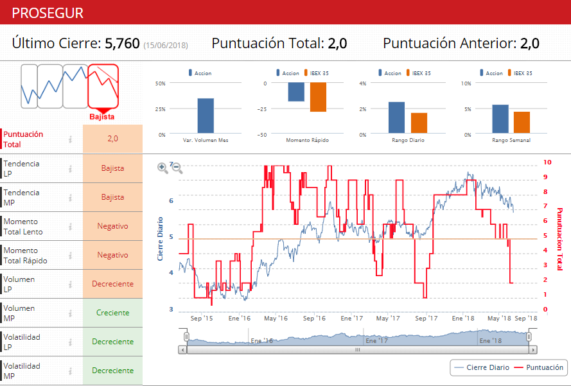571x386 pixels.
Task: Select the highlighted Bajista trend thumbnail
Action: pyautogui.click(x=103, y=87)
